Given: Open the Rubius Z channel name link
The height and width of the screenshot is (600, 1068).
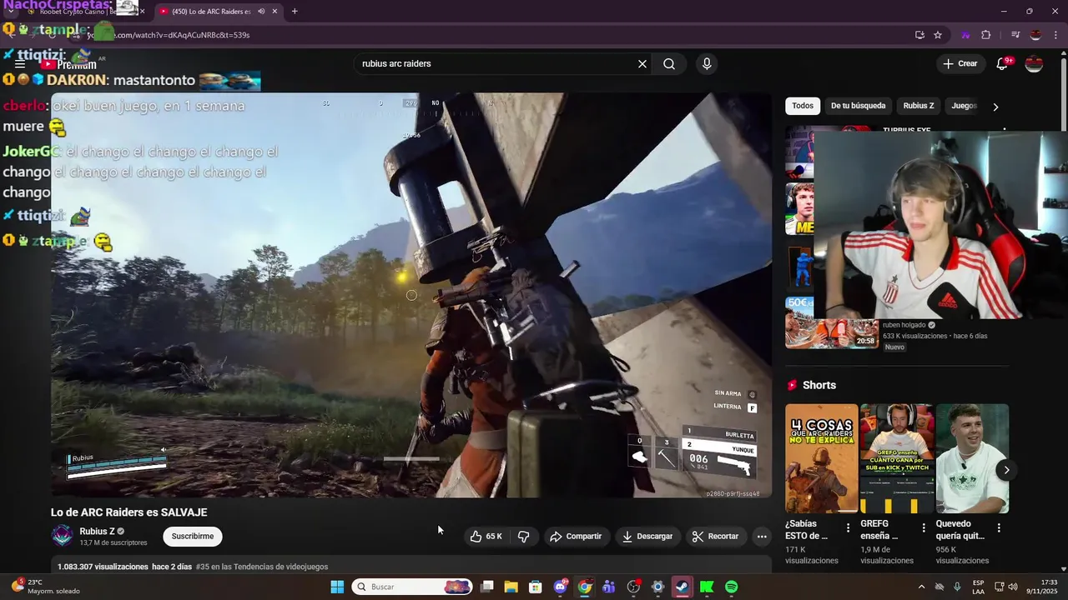Looking at the screenshot, I should pyautogui.click(x=97, y=532).
